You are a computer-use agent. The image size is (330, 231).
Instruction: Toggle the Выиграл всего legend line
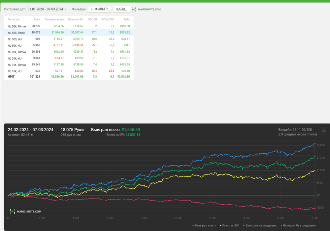(204, 225)
